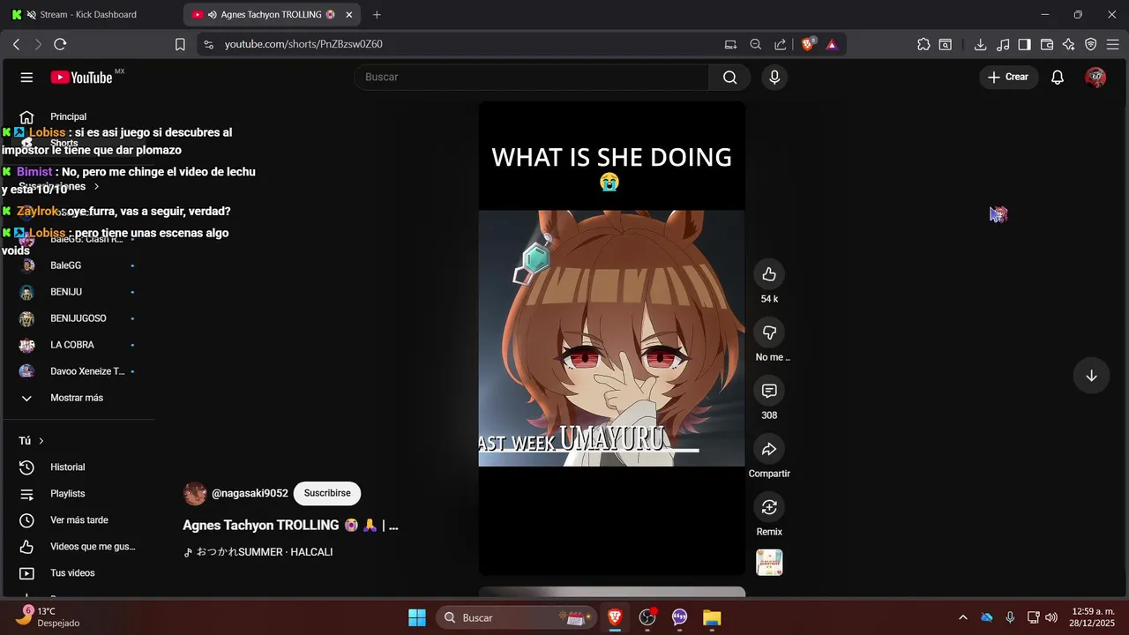
Task: Remix this short
Action: click(x=769, y=507)
